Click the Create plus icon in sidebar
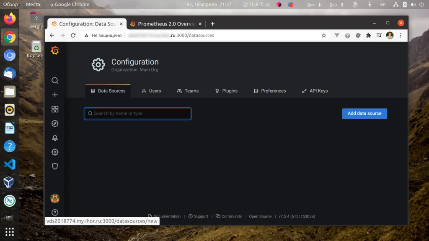Image resolution: width=429 pixels, height=241 pixels. pyautogui.click(x=55, y=95)
